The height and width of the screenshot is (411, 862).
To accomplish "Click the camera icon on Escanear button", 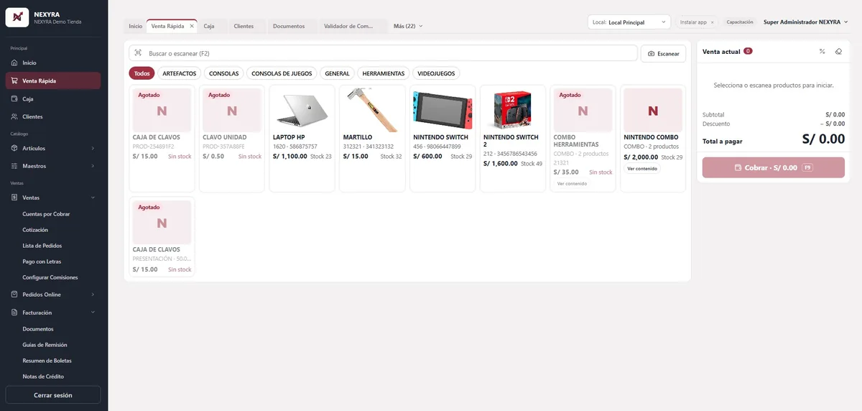I will pyautogui.click(x=652, y=54).
